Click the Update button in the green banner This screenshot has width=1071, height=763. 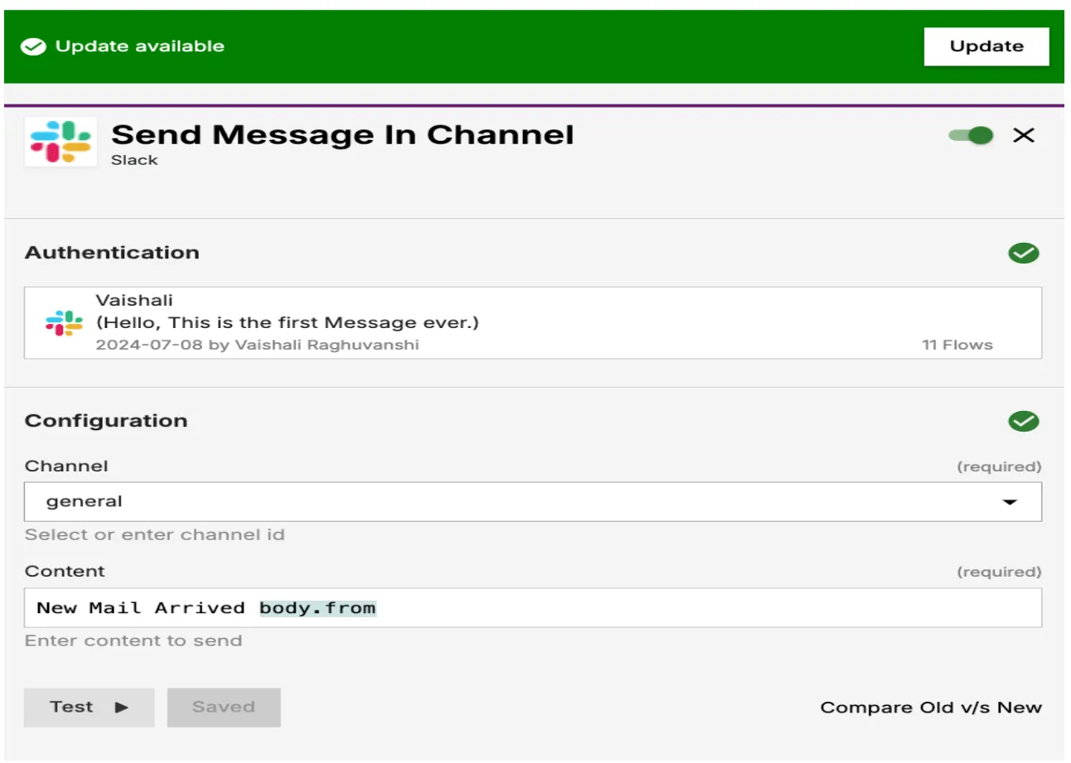(986, 46)
